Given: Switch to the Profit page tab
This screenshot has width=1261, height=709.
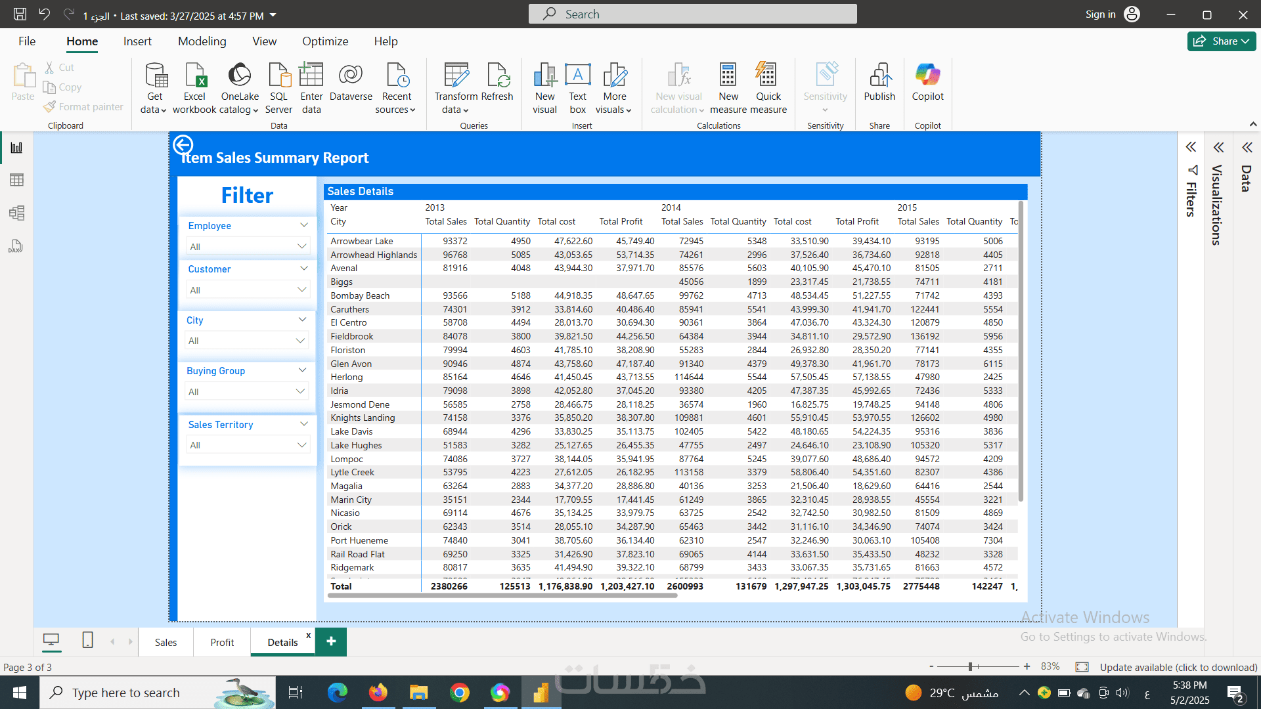Looking at the screenshot, I should [x=222, y=642].
